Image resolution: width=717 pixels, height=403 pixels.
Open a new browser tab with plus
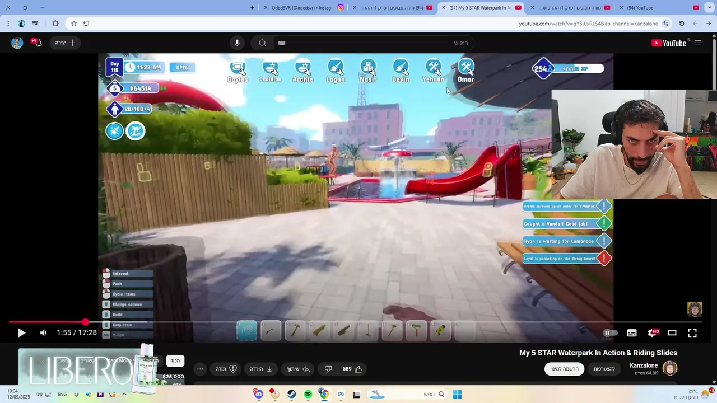point(252,8)
